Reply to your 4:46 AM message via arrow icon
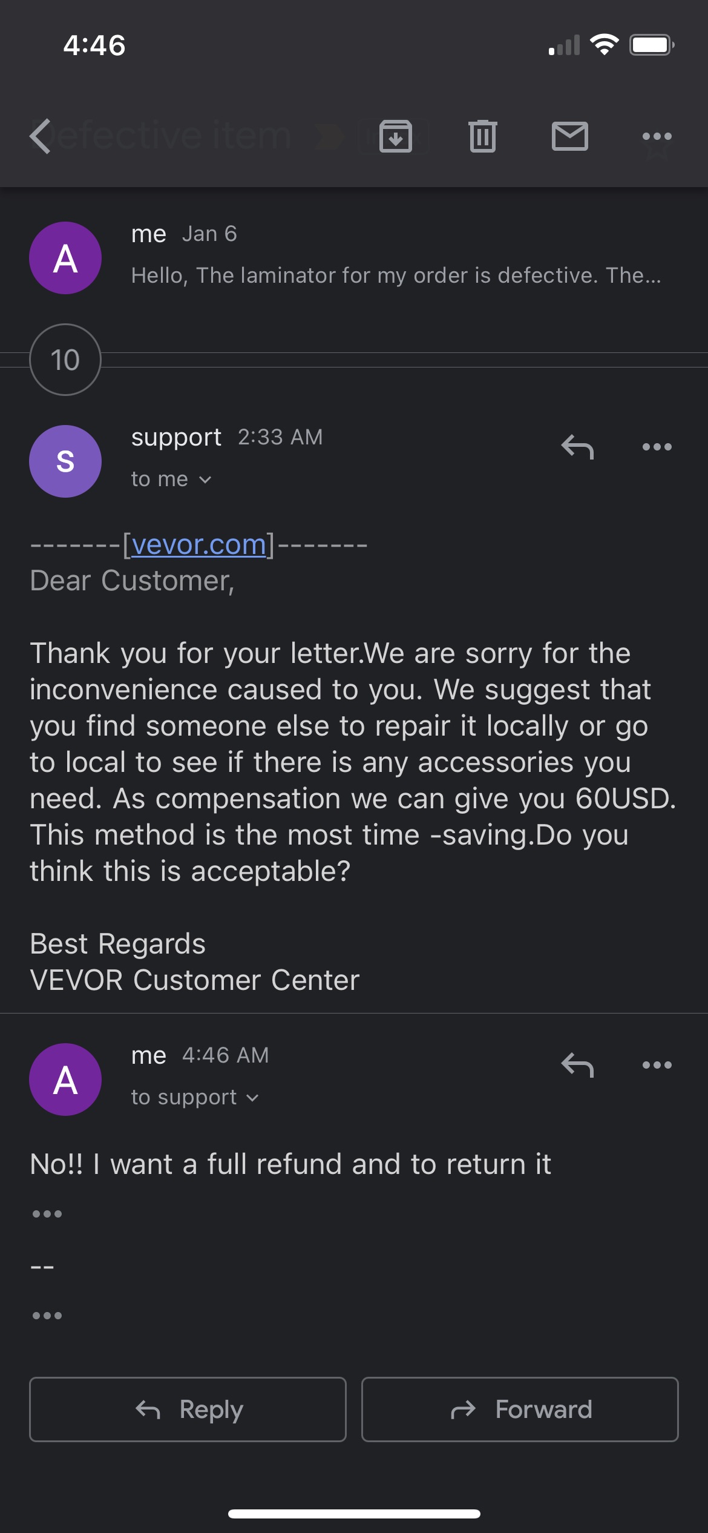Viewport: 708px width, 1533px height. click(578, 1065)
